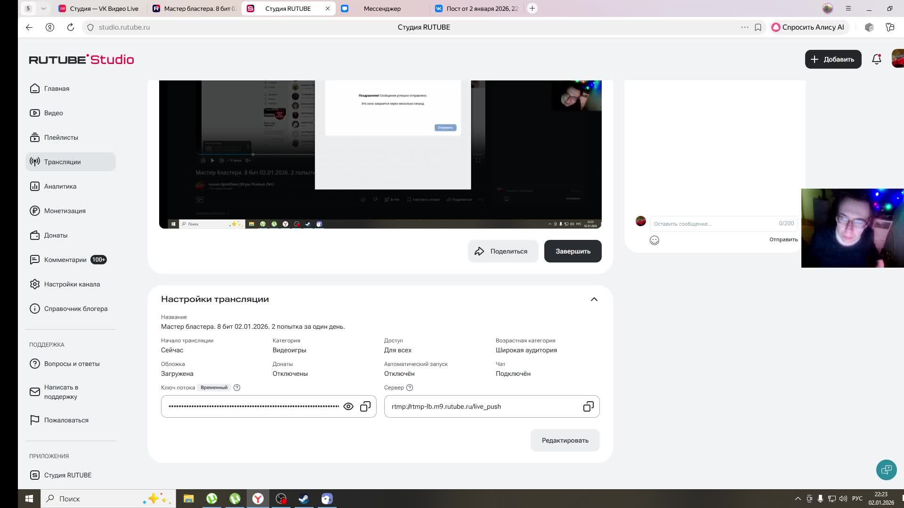Reveal the stream key with eye icon

(x=348, y=406)
